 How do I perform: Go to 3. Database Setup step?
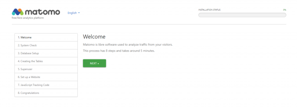(46, 53)
